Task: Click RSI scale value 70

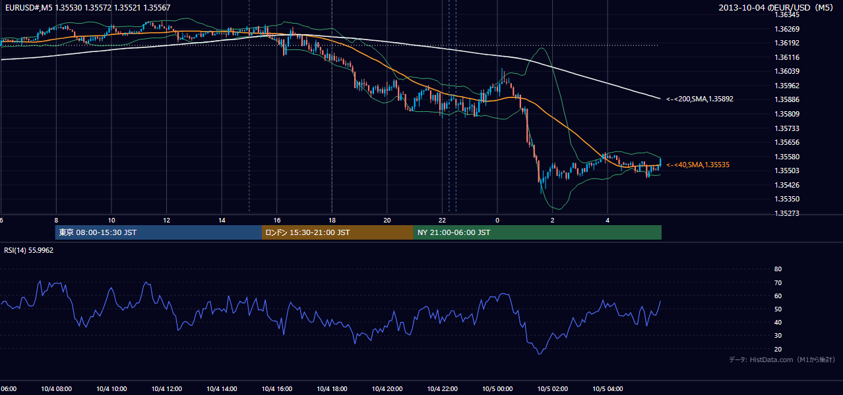Action: 778,282
